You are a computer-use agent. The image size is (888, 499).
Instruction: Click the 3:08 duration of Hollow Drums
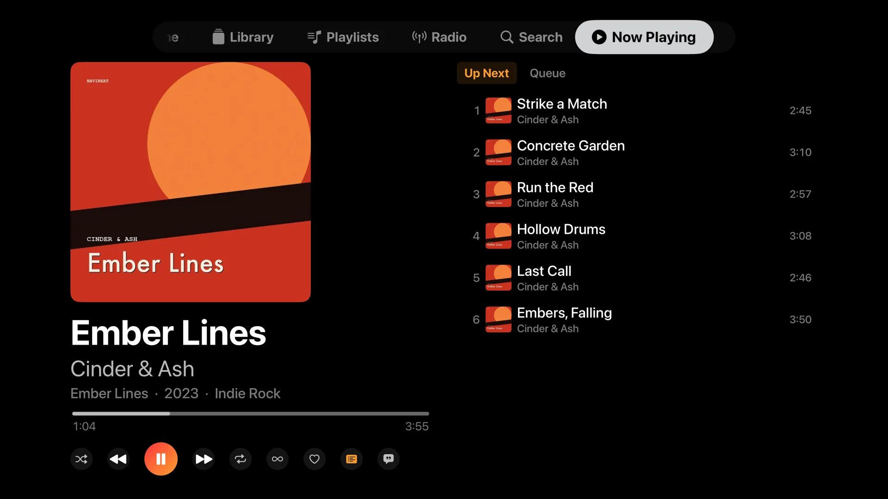(x=800, y=236)
